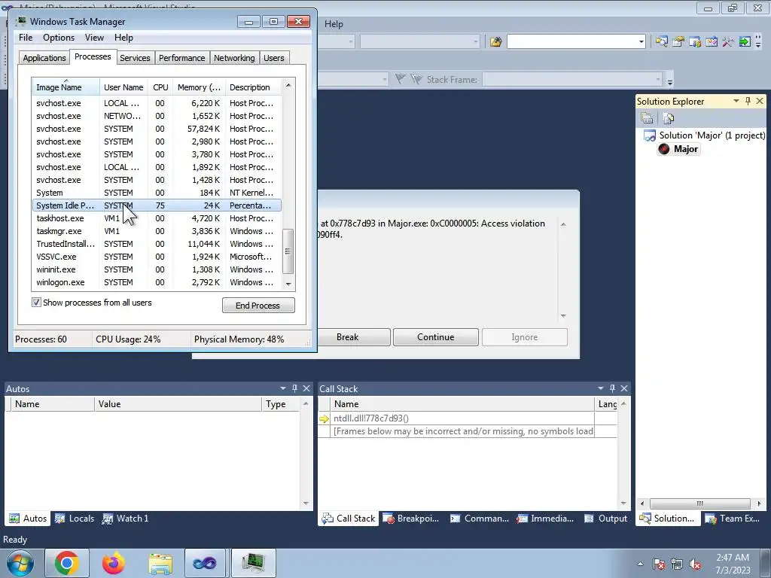Click the muted volume tray icon
Image resolution: width=771 pixels, height=578 pixels.
coord(695,564)
